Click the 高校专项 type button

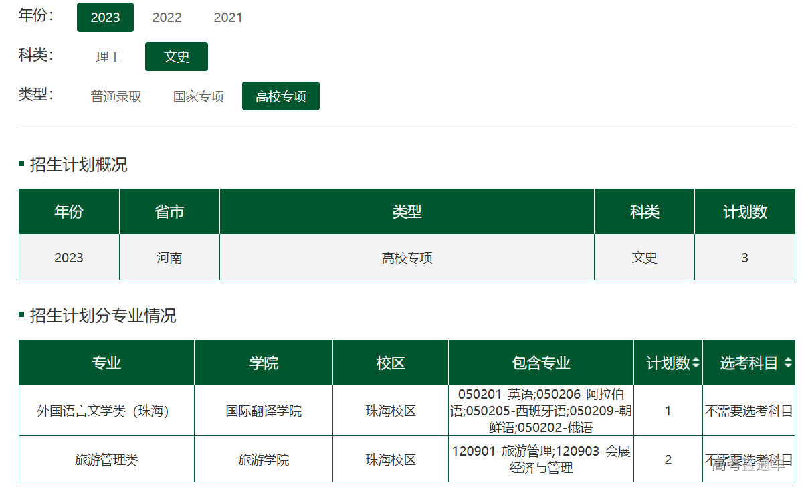(x=280, y=96)
